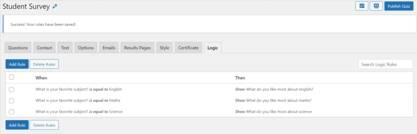Select the Style tab

coord(164,48)
